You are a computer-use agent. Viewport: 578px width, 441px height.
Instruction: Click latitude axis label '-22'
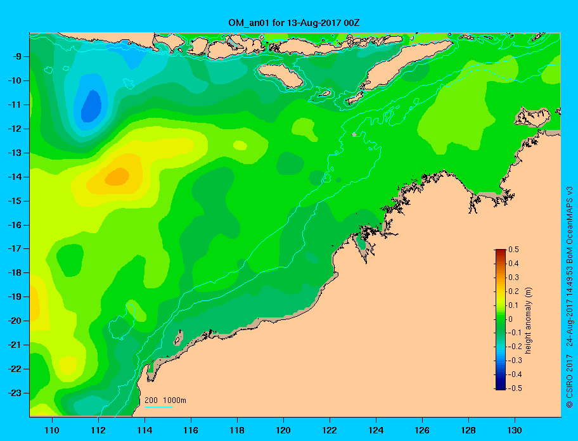[14, 369]
